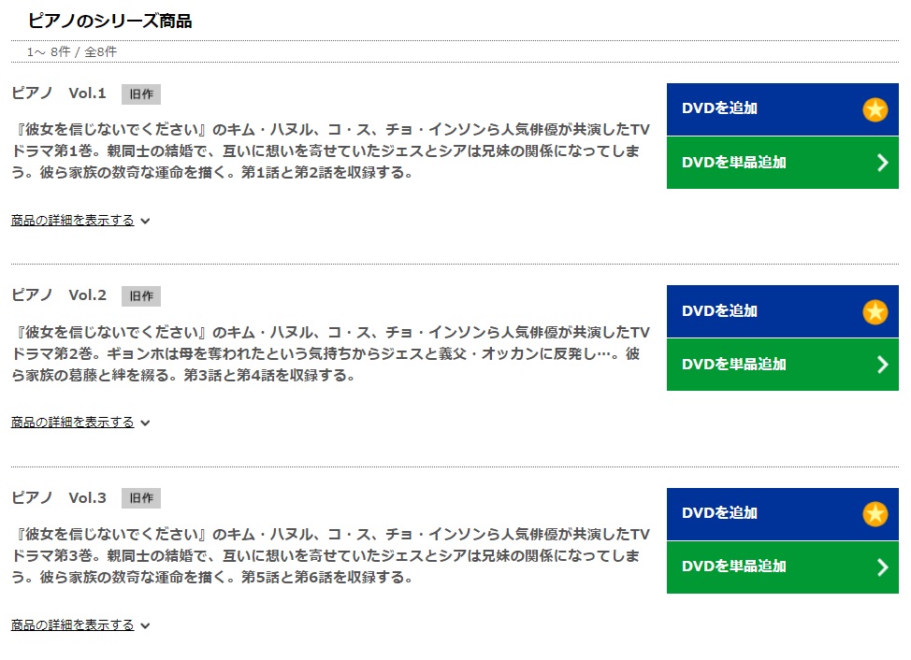Click the arrow icon on Vol.2 単品追加

[x=883, y=365]
